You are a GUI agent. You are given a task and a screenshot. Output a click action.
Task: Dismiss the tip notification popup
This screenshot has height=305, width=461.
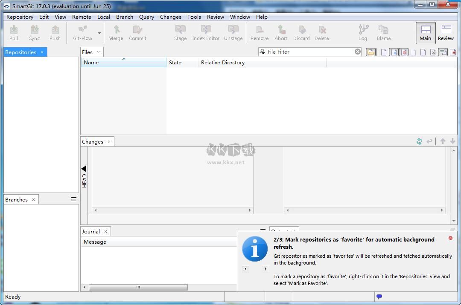[x=450, y=238]
